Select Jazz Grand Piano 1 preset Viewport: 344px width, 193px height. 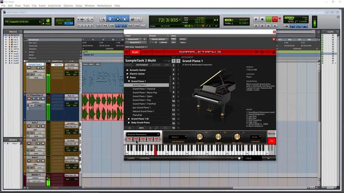point(141,107)
